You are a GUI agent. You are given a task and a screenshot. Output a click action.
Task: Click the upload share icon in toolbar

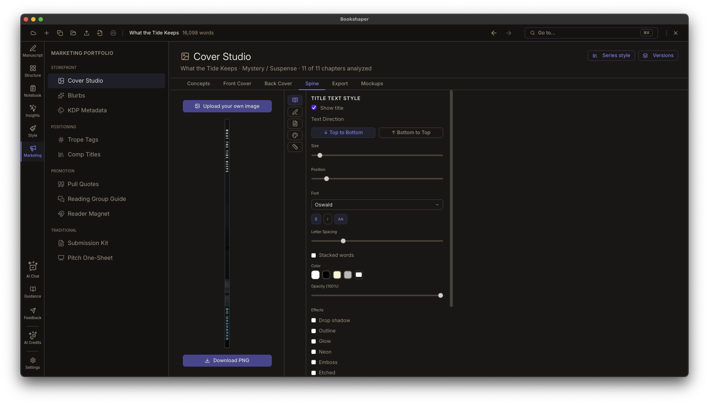point(87,33)
